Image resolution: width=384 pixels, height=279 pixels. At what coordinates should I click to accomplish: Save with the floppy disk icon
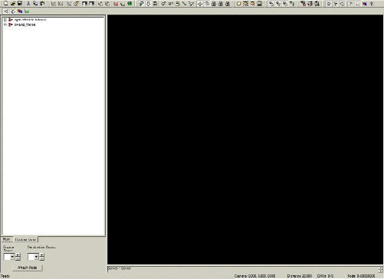20,4
